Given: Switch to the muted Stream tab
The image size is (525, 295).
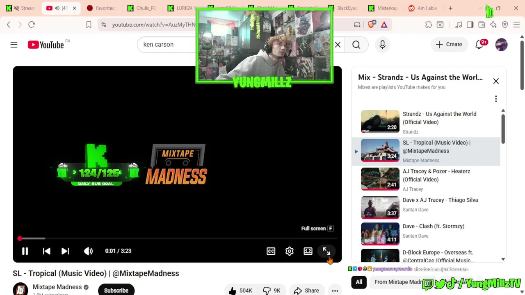Looking at the screenshot, I should tap(21, 8).
